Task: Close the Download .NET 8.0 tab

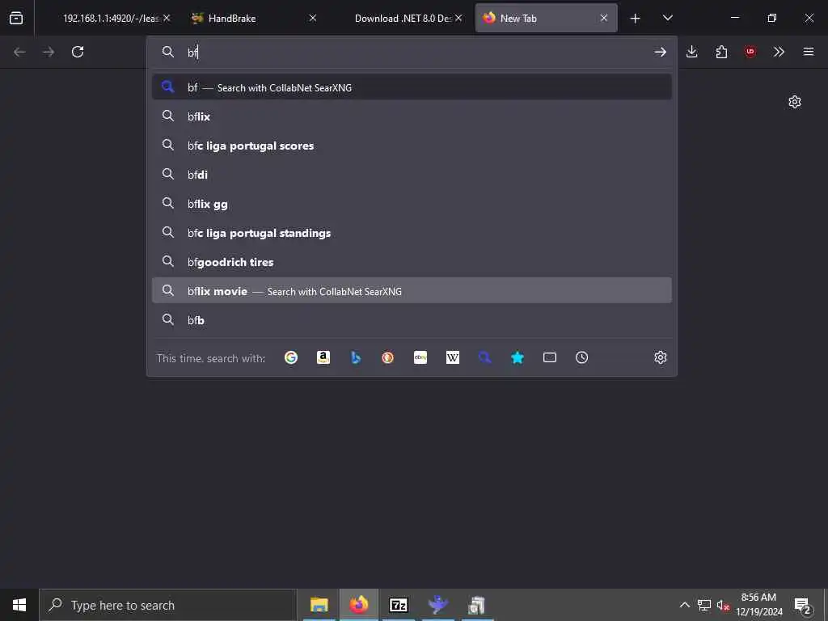Action: point(458,19)
